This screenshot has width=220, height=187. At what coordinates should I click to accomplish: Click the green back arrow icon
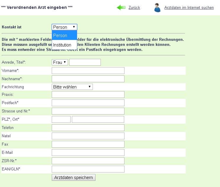click(121, 8)
